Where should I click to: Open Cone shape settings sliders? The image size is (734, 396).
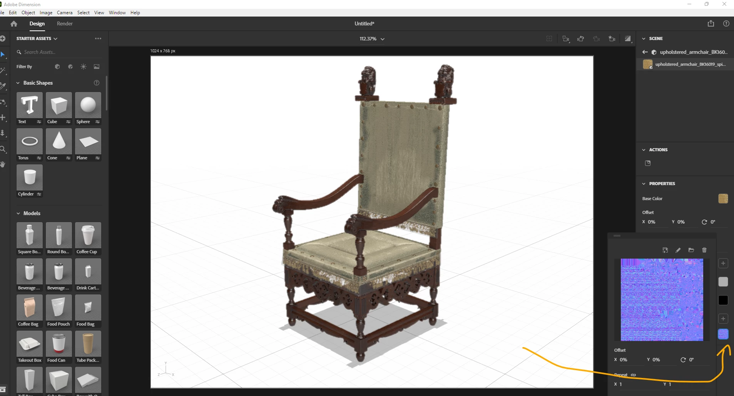click(68, 158)
